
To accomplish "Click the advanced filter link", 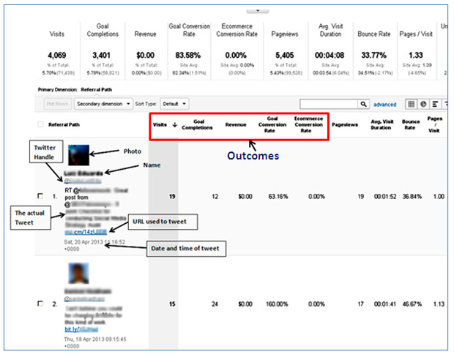I will [x=384, y=105].
